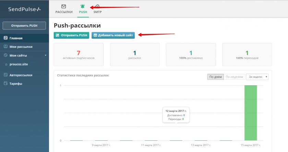
Task: Click the Статистика последних рассылок title
Action: coord(83,75)
